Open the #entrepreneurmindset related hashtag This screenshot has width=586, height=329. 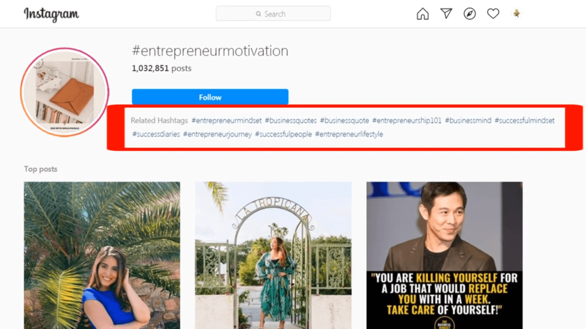[x=227, y=121]
